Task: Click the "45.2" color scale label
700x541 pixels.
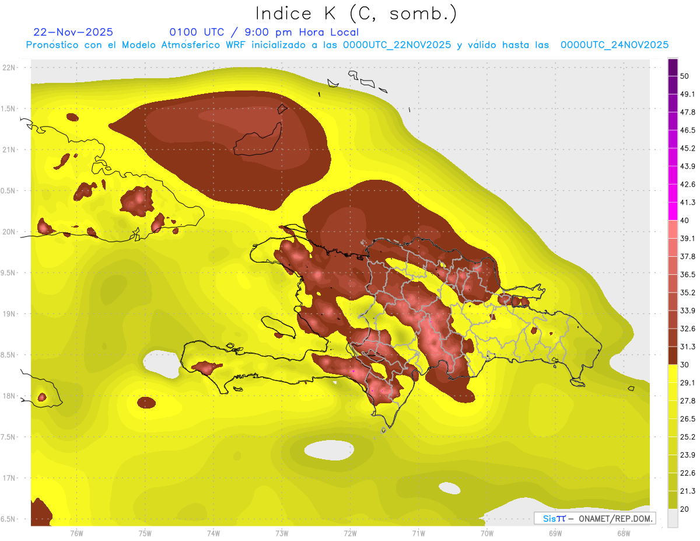Action: 688,148
